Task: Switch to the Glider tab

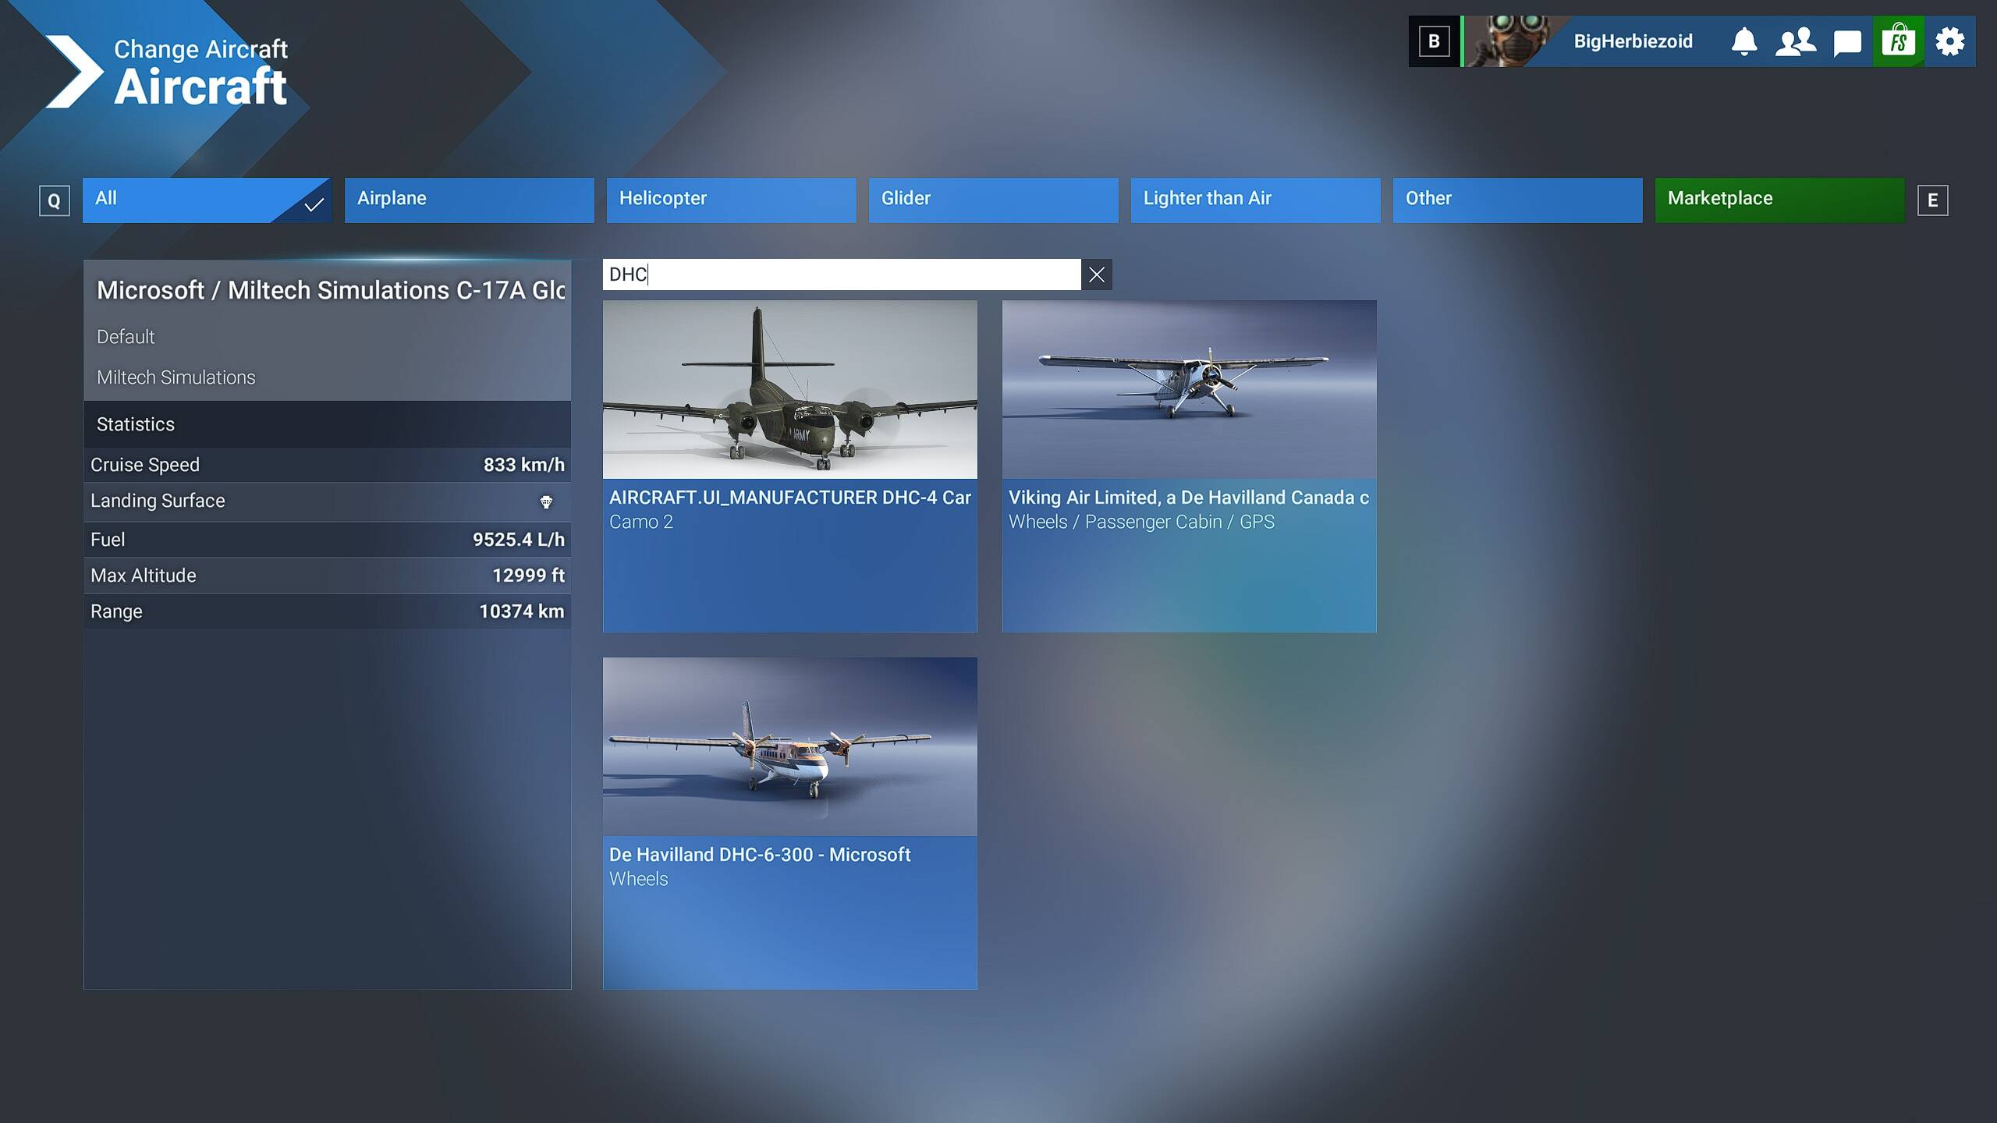Action: point(993,200)
